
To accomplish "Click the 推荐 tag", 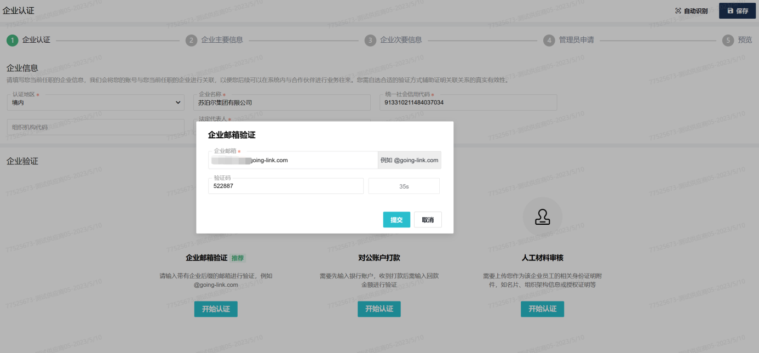I will (x=238, y=258).
